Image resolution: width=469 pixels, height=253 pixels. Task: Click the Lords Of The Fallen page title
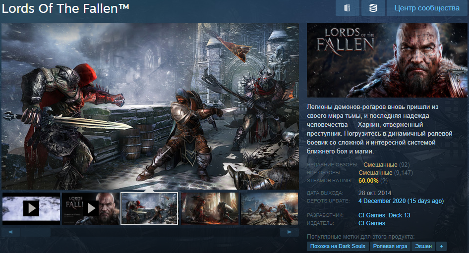(65, 8)
